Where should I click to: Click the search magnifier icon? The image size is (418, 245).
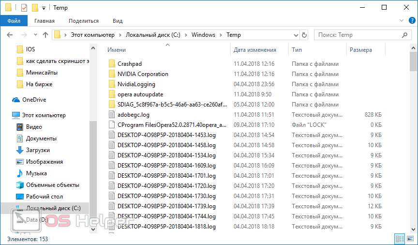(404, 35)
